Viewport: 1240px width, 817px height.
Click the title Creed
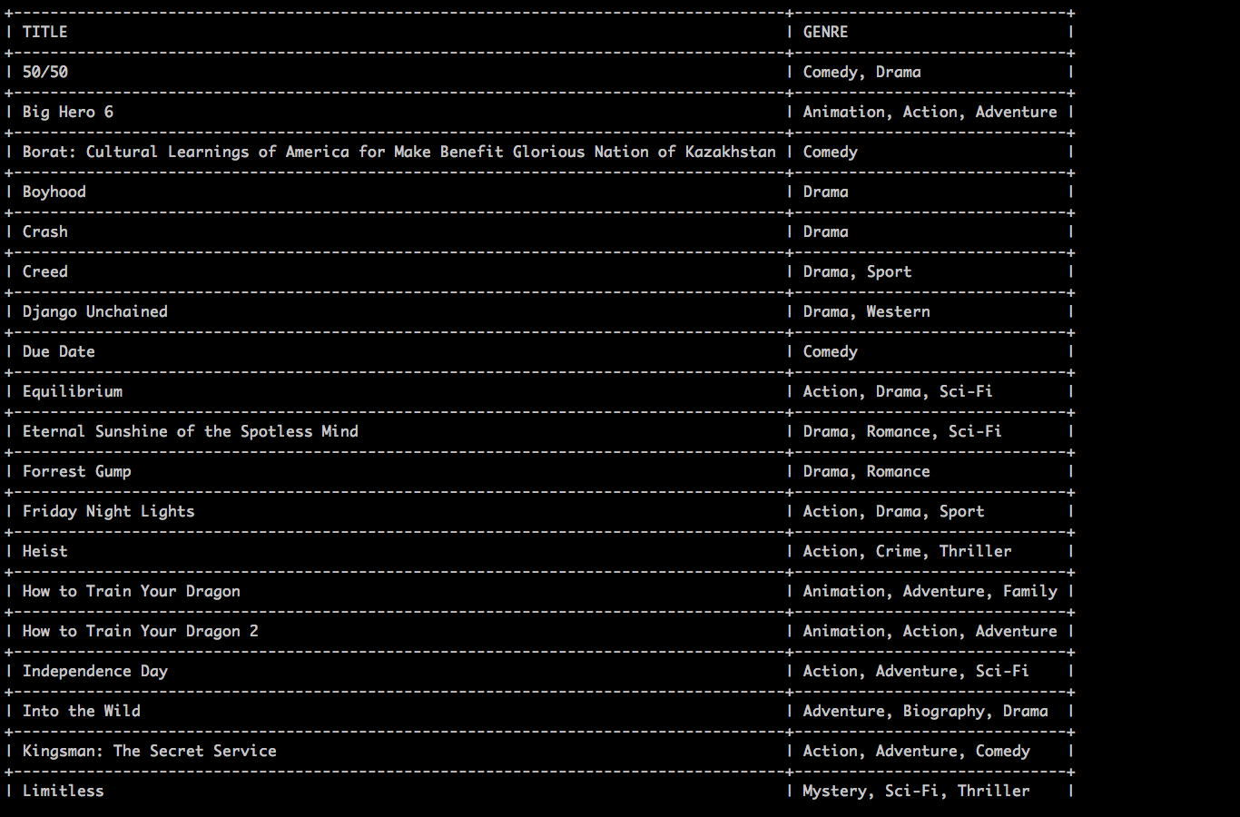click(44, 271)
